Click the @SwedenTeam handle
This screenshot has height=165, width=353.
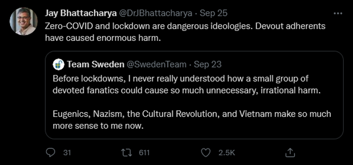pos(156,64)
